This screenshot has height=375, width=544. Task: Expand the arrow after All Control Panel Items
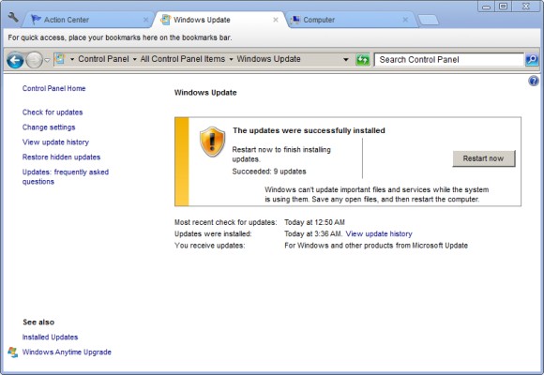231,59
